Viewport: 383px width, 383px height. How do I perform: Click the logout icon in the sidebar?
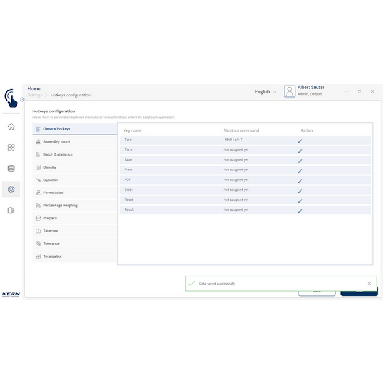[x=11, y=210]
